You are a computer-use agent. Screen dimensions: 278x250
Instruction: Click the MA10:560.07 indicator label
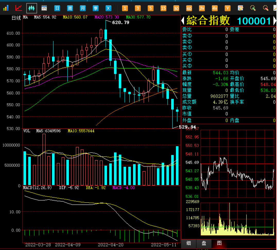tap(75, 17)
